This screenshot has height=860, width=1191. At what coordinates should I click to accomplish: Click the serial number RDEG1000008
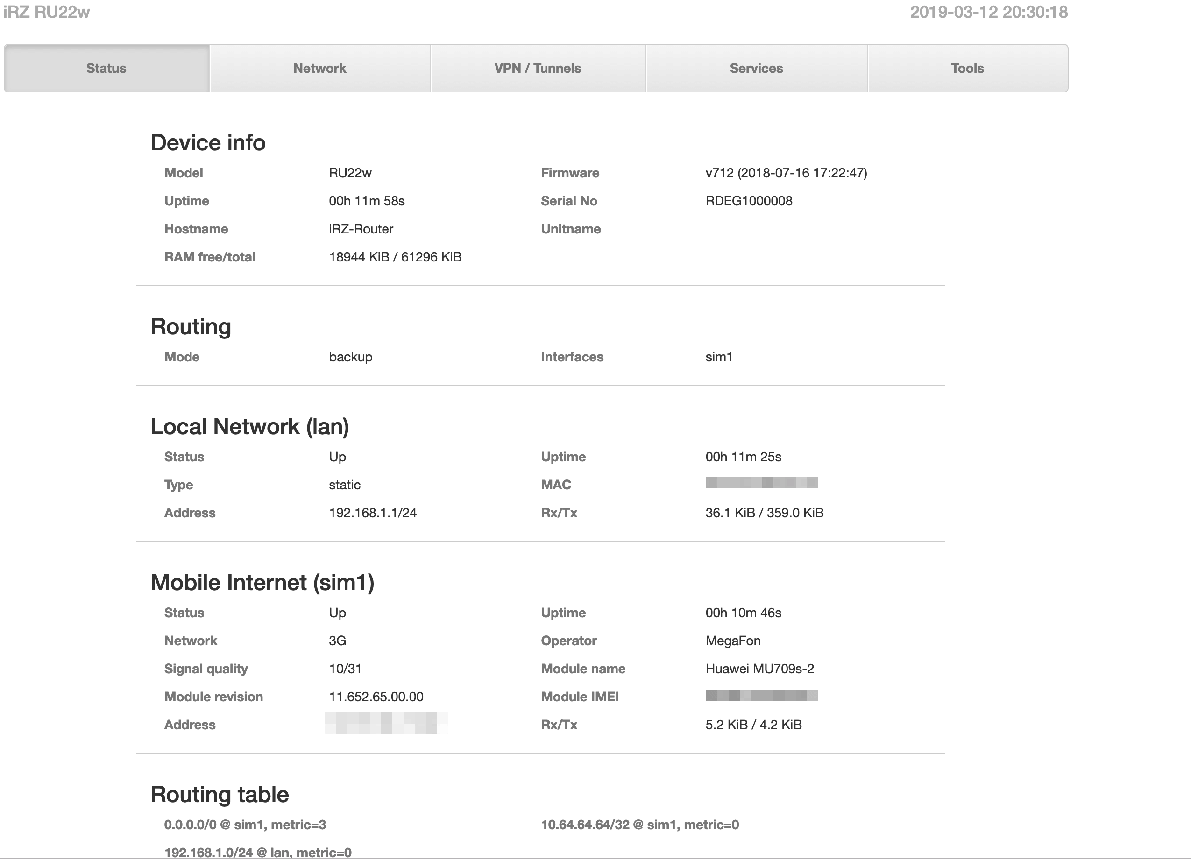pos(749,201)
